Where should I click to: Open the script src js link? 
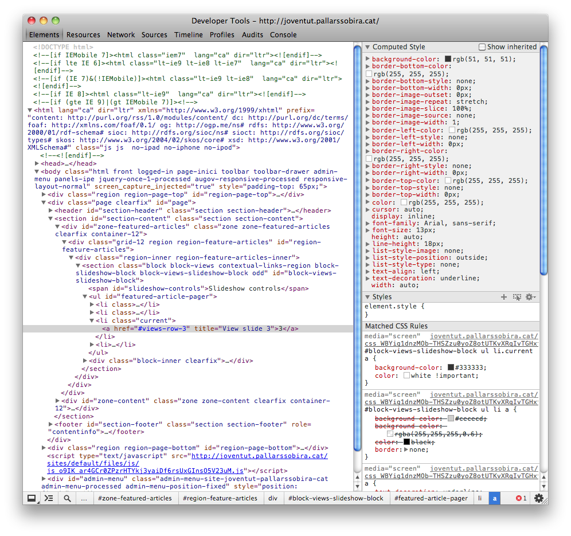tap(187, 464)
